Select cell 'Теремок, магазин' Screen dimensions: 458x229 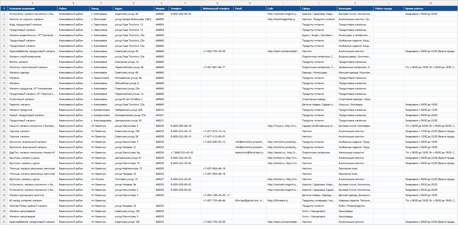pyautogui.click(x=32, y=105)
